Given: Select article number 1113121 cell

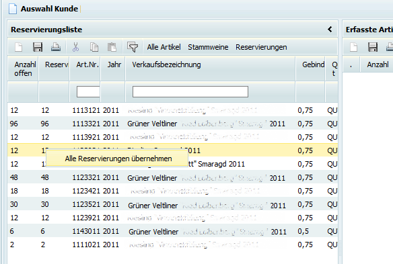Looking at the screenshot, I should (x=86, y=110).
